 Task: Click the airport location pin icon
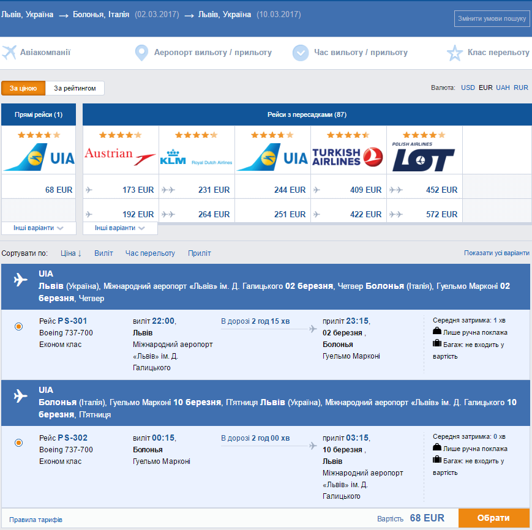point(141,53)
